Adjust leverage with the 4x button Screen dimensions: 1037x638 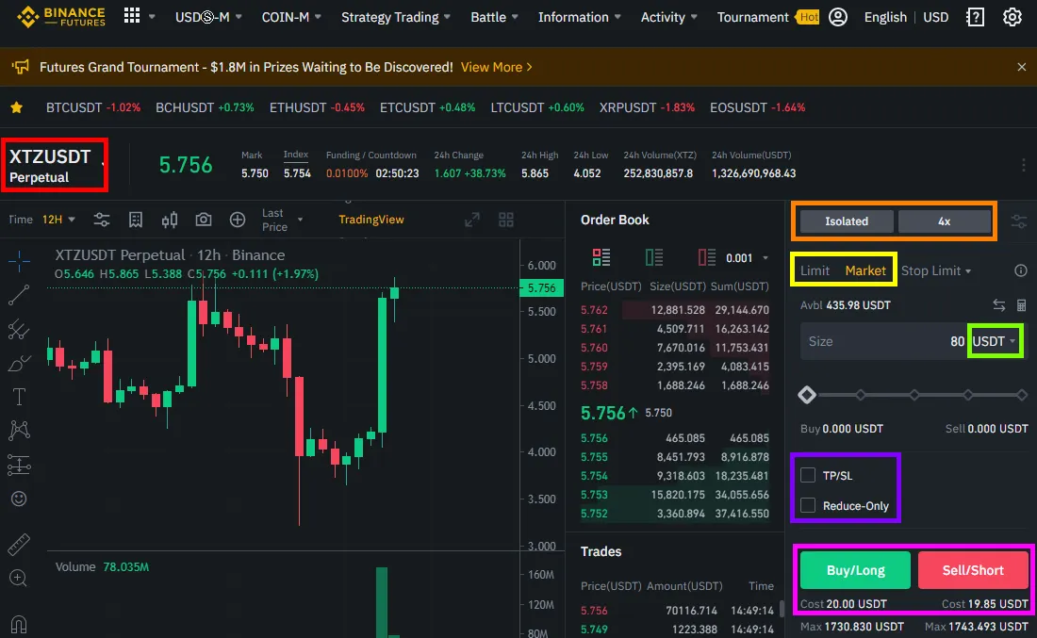(944, 221)
